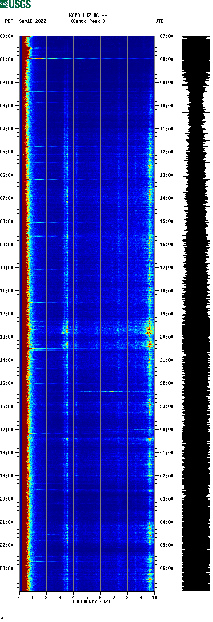The image size is (213, 622).
Task: Click the 11:00 PDT time label
Action: [7, 291]
